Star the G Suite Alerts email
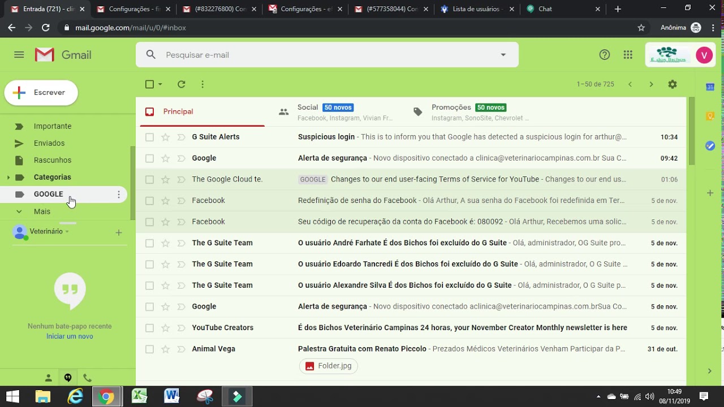The image size is (724, 407). [165, 137]
